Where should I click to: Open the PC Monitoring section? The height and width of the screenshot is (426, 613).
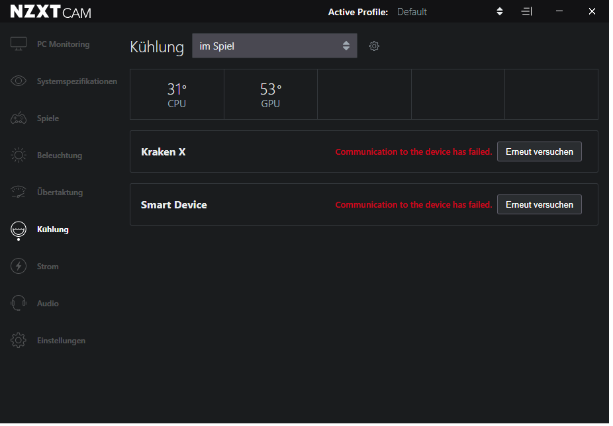[63, 44]
